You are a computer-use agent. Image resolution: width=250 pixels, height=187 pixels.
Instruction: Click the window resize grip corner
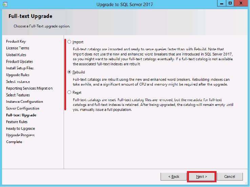(x=246, y=183)
